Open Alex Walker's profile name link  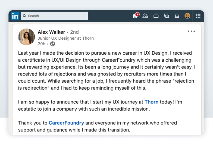52,32
